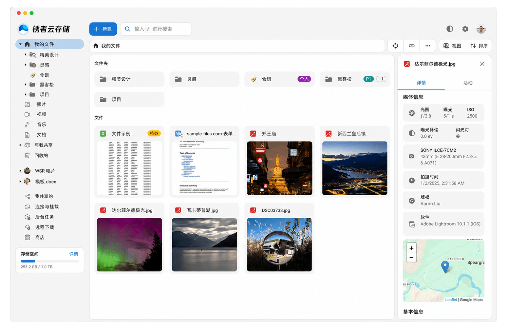Select the sample-files.com document thumbnail

pyautogui.click(x=204, y=168)
